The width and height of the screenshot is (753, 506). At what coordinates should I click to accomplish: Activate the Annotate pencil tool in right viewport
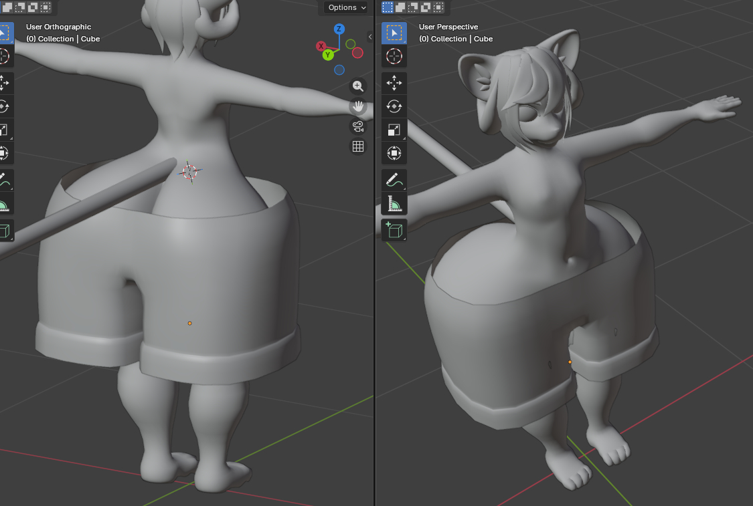pos(394,180)
